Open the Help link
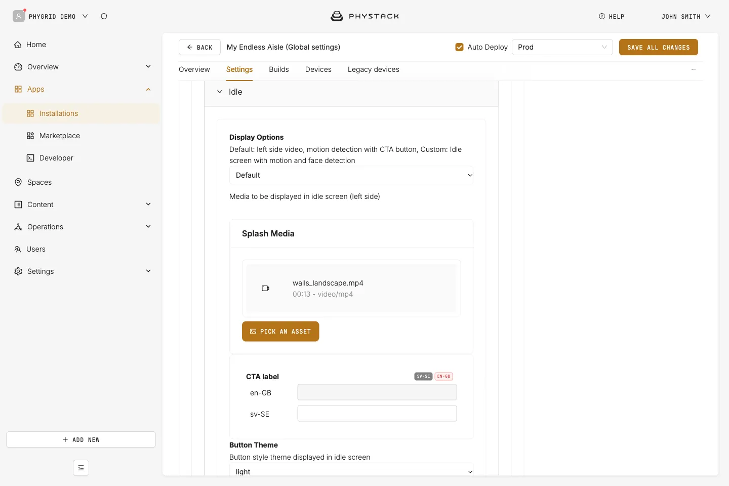 pyautogui.click(x=612, y=16)
